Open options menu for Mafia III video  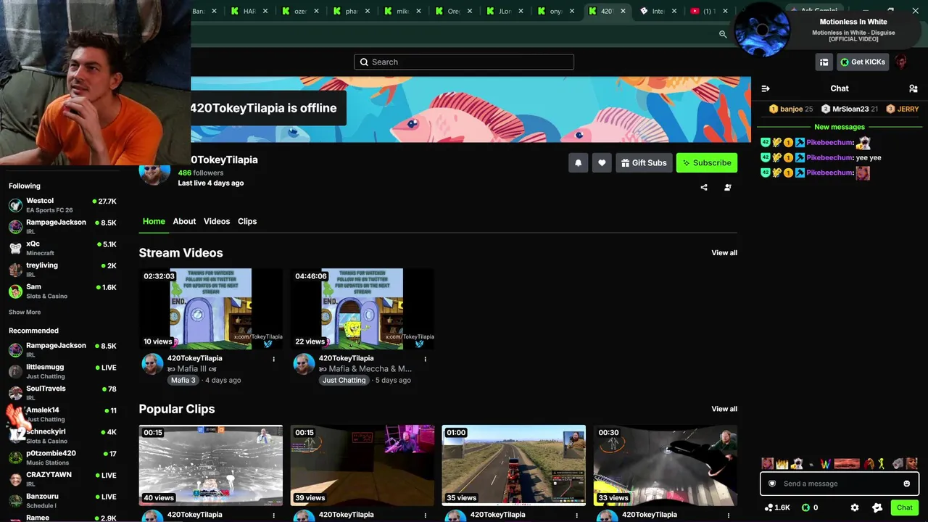(x=273, y=359)
